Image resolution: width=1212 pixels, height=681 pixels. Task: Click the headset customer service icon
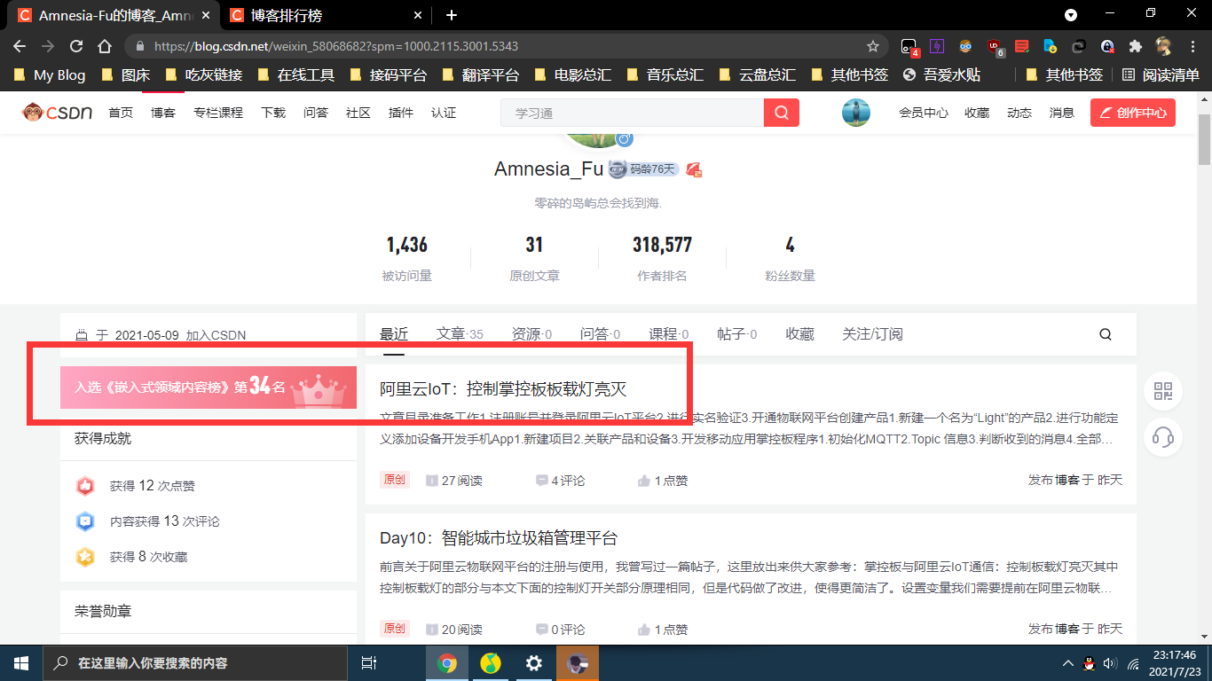(1162, 436)
